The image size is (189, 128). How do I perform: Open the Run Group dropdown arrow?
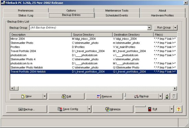[175, 28]
